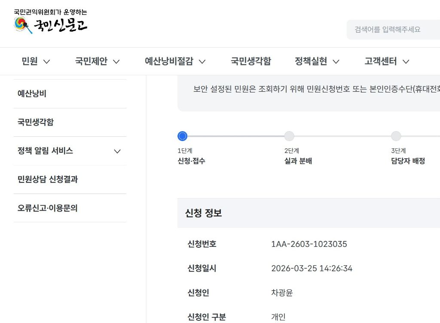Expand 정책 알림 서비스 sidebar chevron
Screen dimensions: 440x323
tap(117, 151)
